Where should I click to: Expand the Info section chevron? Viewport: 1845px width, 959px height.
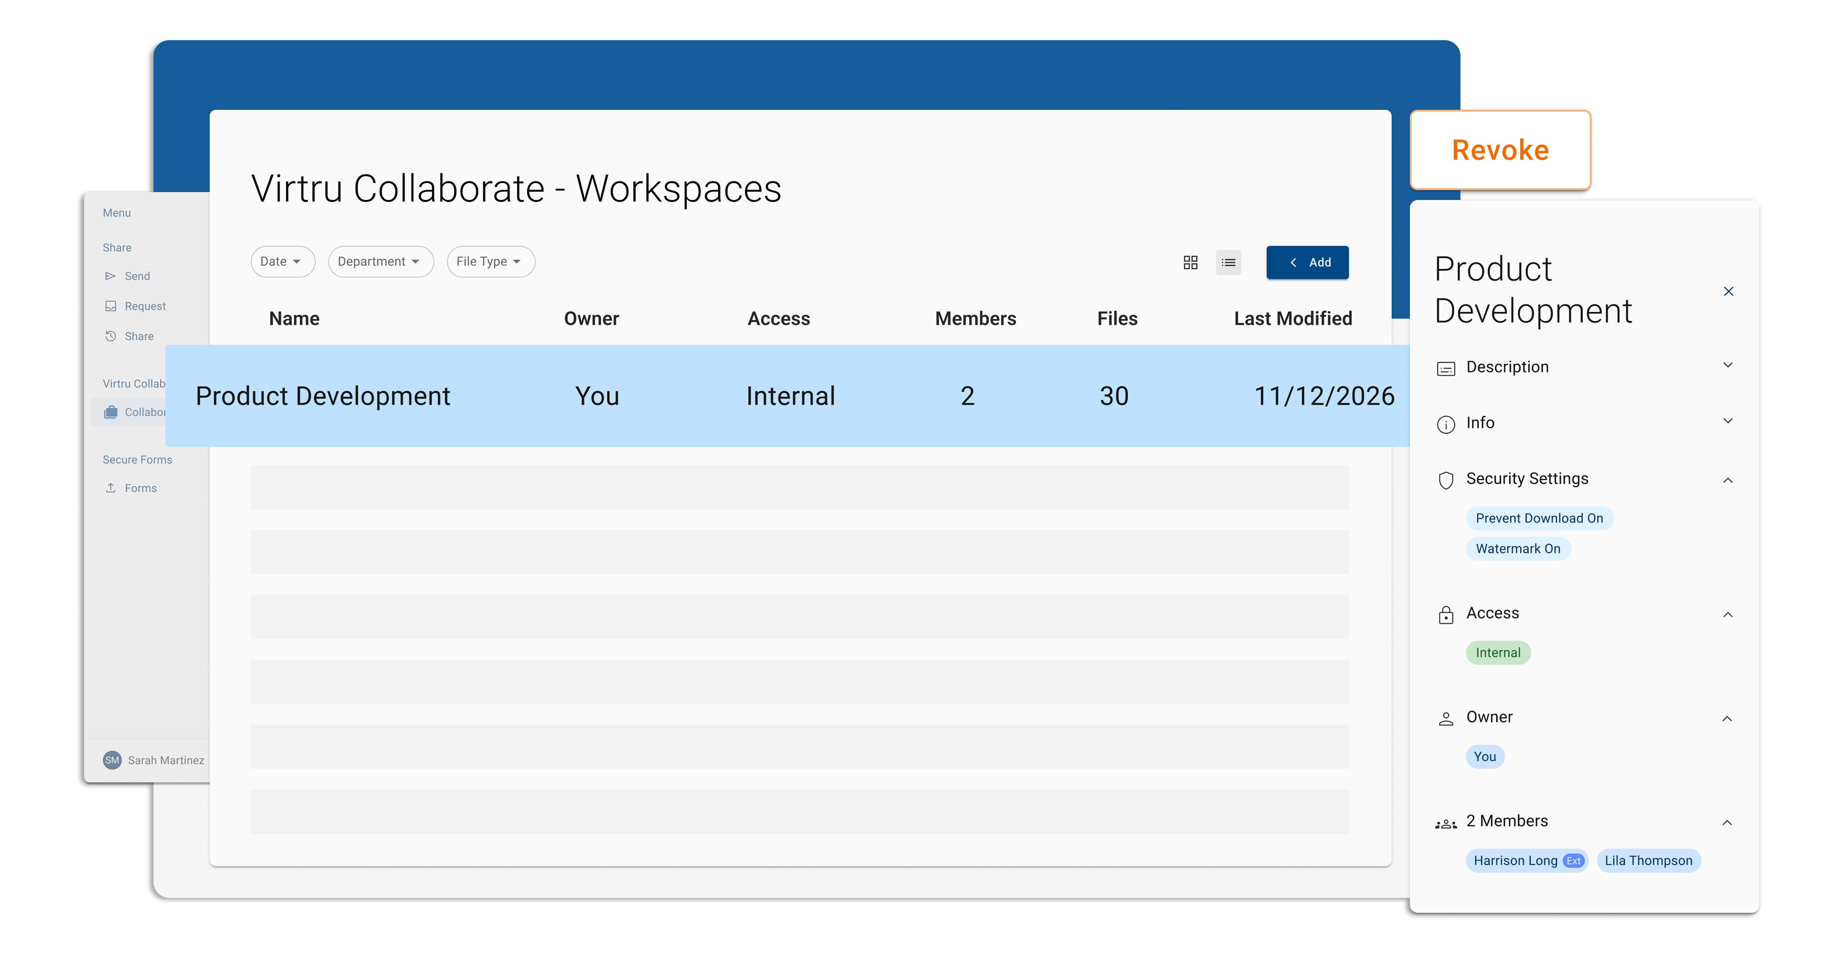pyautogui.click(x=1728, y=421)
